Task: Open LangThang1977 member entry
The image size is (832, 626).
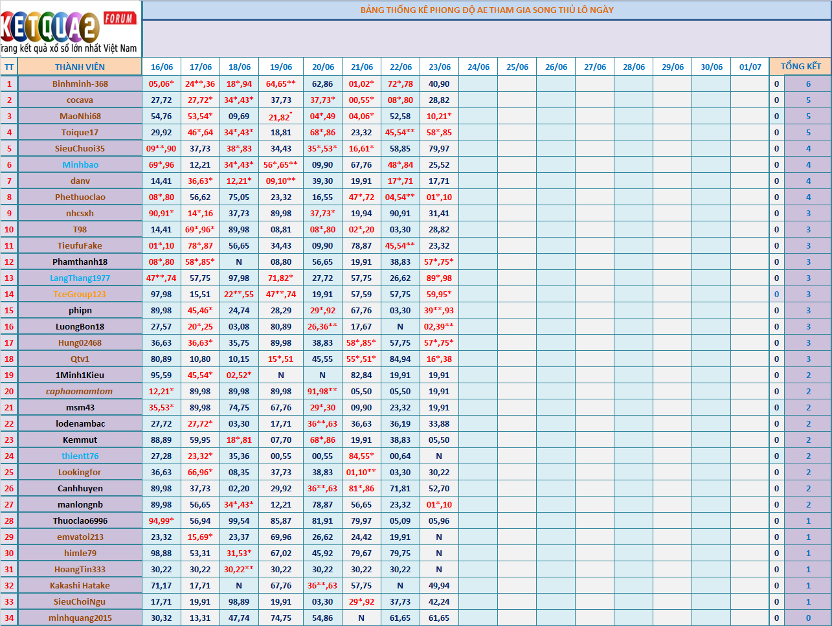Action: (80, 278)
